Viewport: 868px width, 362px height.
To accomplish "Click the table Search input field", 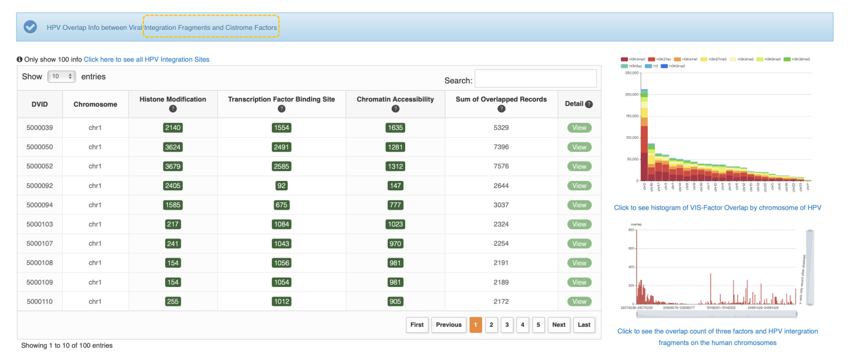I will pos(535,78).
